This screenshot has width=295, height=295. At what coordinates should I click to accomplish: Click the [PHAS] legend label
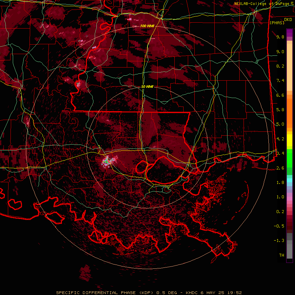click(277, 23)
